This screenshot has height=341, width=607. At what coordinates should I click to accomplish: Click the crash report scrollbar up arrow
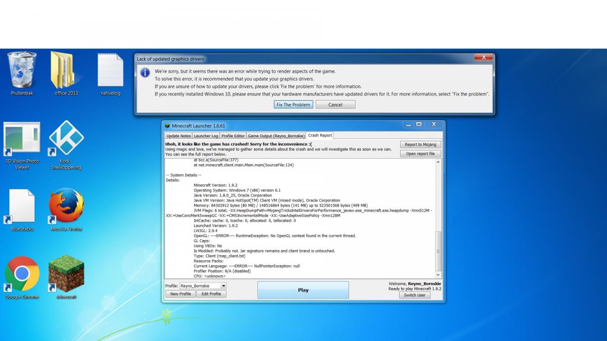click(439, 162)
